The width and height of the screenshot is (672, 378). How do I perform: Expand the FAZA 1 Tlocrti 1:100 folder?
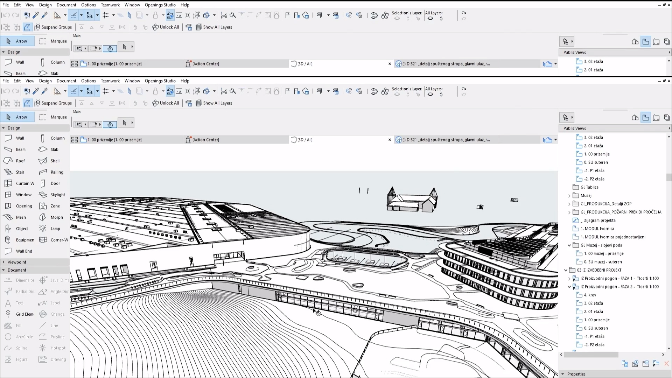pyautogui.click(x=569, y=279)
